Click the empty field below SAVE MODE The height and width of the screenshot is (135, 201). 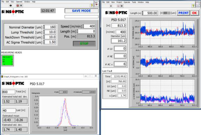pos(82,17)
